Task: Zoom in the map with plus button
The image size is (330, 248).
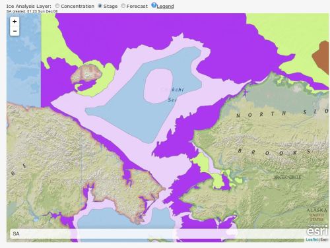Action: 15,22
